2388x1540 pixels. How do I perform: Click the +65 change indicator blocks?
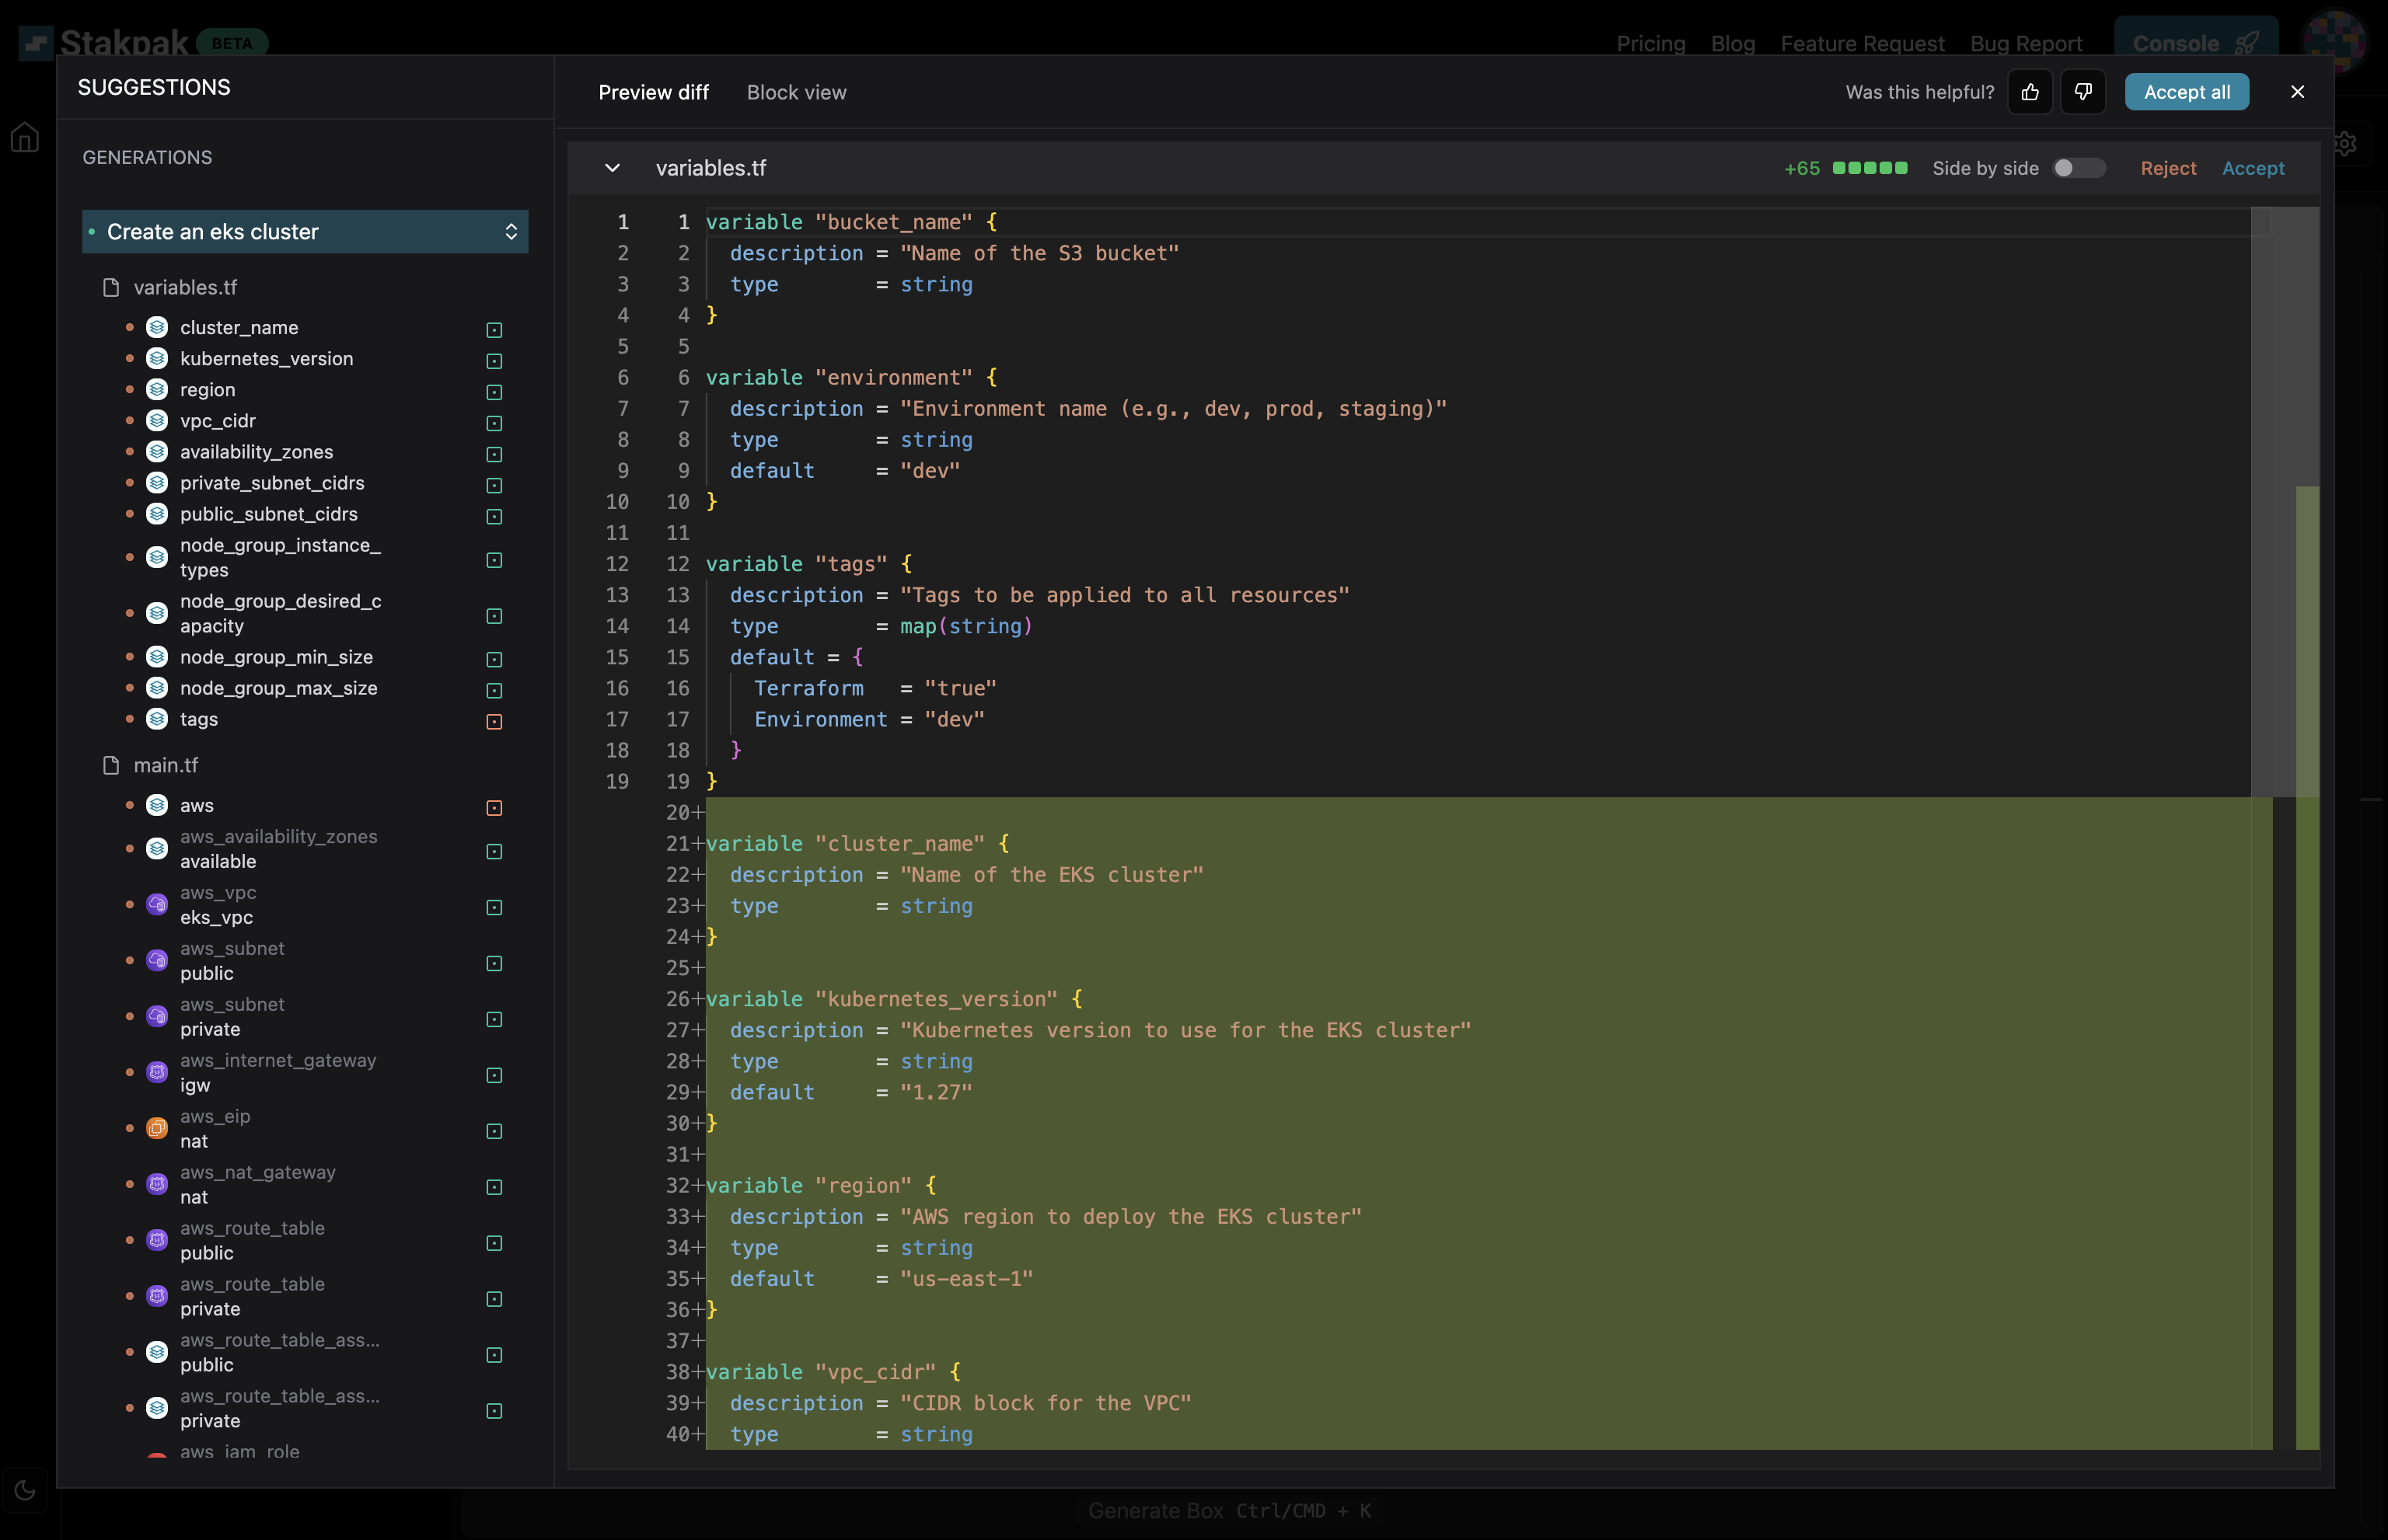pos(1869,168)
